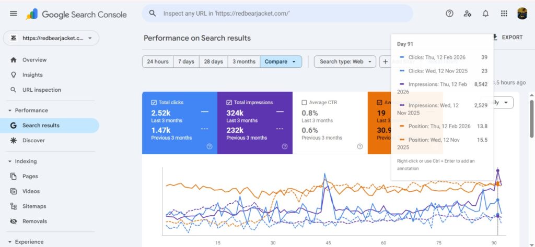The height and width of the screenshot is (247, 535).
Task: Open Search results in the sidebar
Action: point(41,126)
